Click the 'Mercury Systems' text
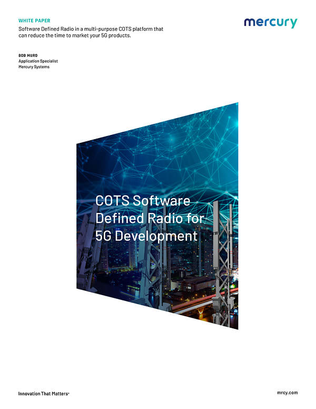 34,67
